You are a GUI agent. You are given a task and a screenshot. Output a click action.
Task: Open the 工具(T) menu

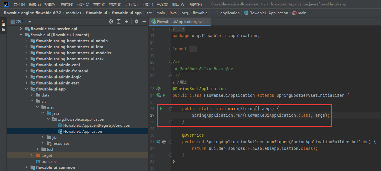point(147,5)
